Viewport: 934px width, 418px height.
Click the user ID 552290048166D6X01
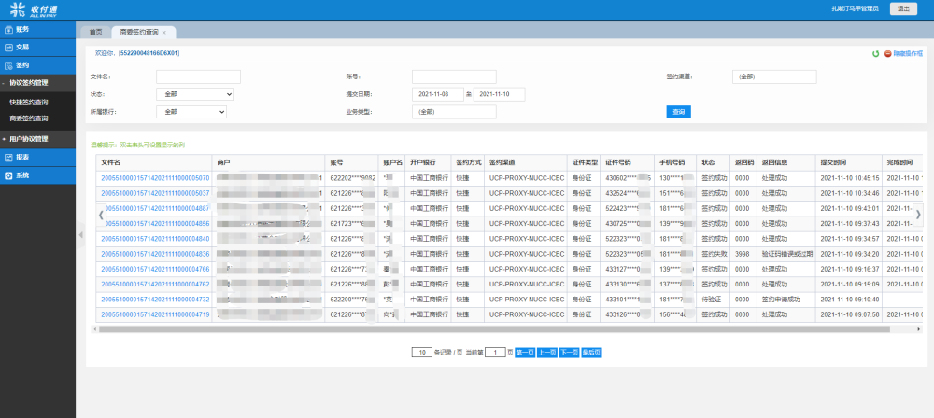(149, 53)
